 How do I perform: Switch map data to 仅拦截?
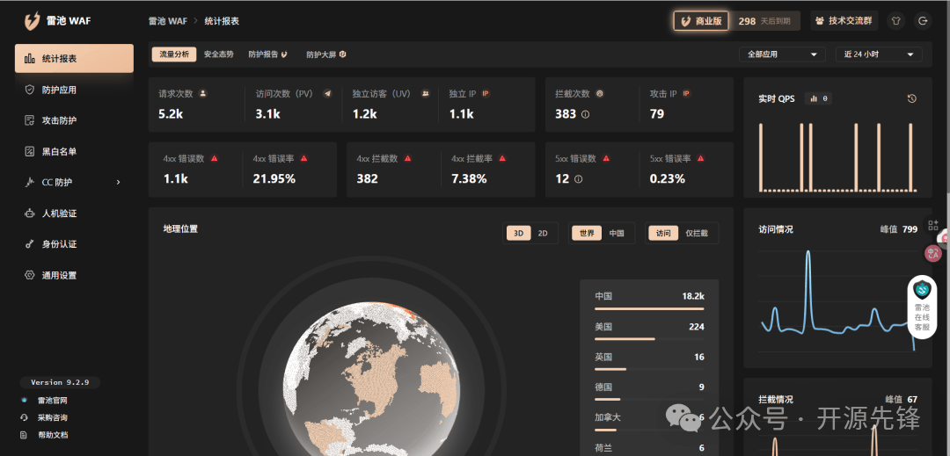pos(696,233)
